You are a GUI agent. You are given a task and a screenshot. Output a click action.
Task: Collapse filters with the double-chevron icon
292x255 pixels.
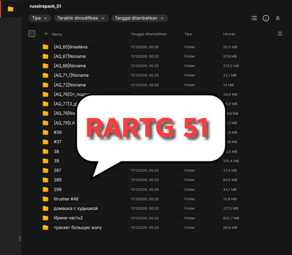coord(278,18)
